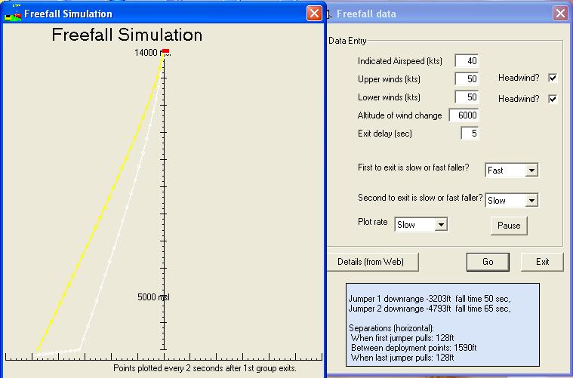Image resolution: width=573 pixels, height=378 pixels.
Task: Click the 'Separations (horizontal):' heading
Action: 391,328
